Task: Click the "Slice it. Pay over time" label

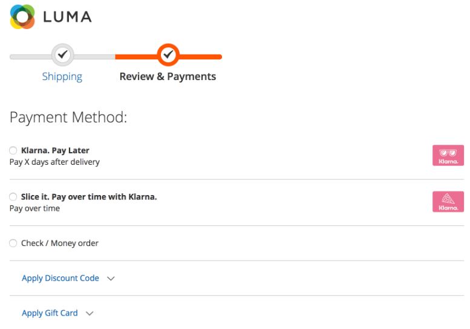Action: coord(89,197)
